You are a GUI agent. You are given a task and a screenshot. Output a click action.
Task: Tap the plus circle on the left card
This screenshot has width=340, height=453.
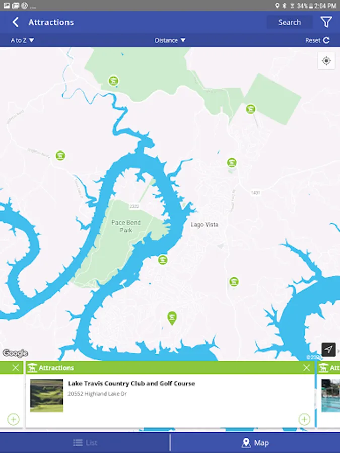[13, 419]
